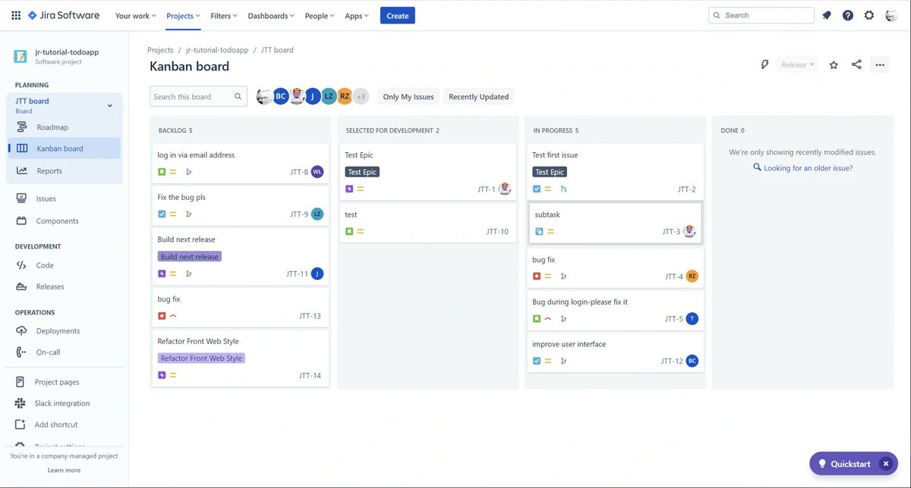Screen dimensions: 911x488
Task: Select Kanban board in sidebar
Action: 65,149
